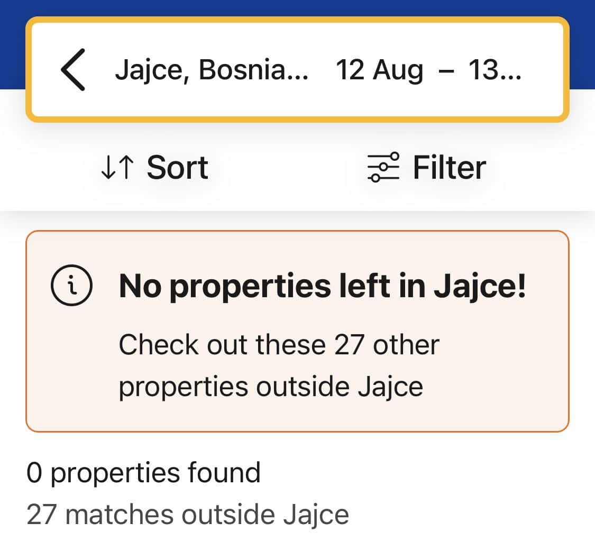Tap the info circle icon in alert
This screenshot has height=550, width=595.
[x=71, y=286]
